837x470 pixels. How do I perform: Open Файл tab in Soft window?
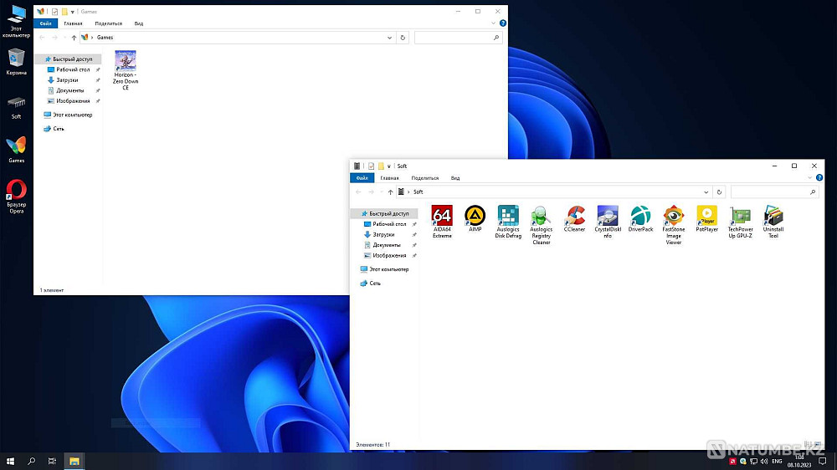pyautogui.click(x=362, y=177)
